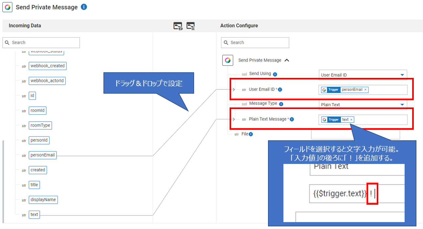Screen dimensions: 423x229
Task: Click the info icon next to Send Private Message heading
Action: coord(84,7)
